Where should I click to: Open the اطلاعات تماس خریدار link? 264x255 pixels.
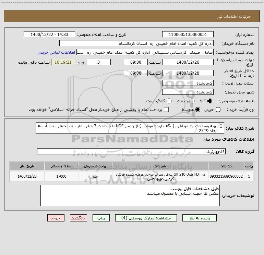[57, 52]
